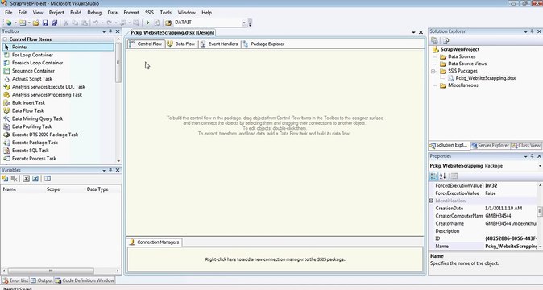Open the Properties object selector dropdown
This screenshot has height=290, width=543.
(540, 166)
